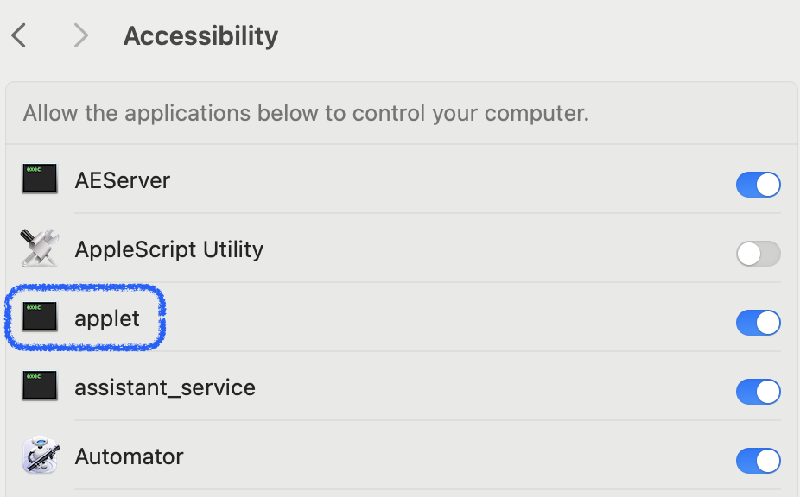Image resolution: width=800 pixels, height=497 pixels.
Task: Select the applet entry name
Action: click(107, 319)
